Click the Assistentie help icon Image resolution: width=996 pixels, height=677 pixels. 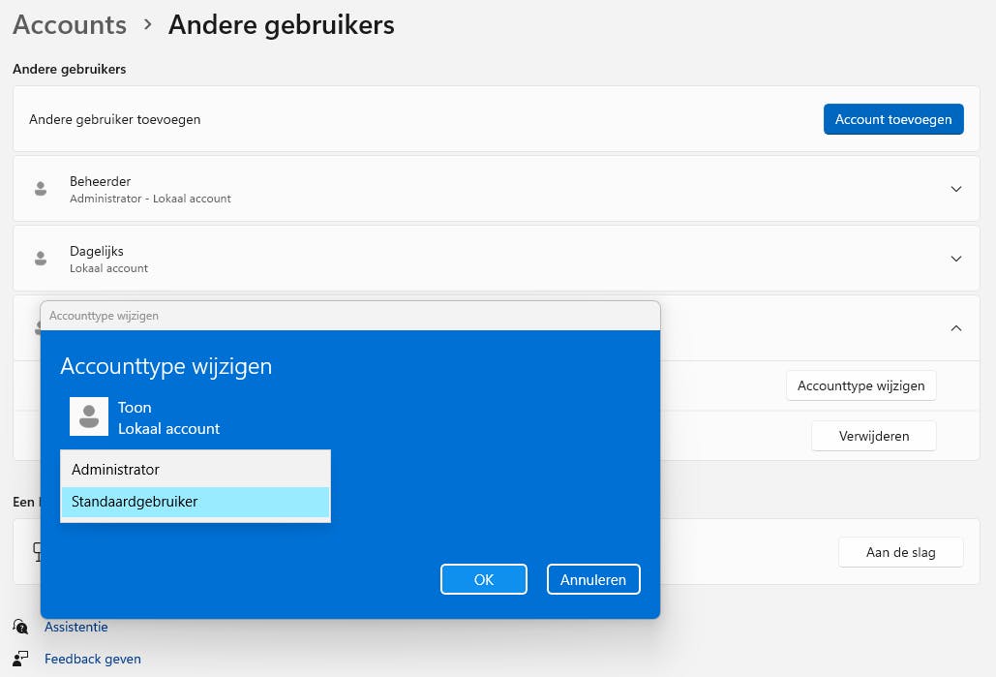pos(20,627)
